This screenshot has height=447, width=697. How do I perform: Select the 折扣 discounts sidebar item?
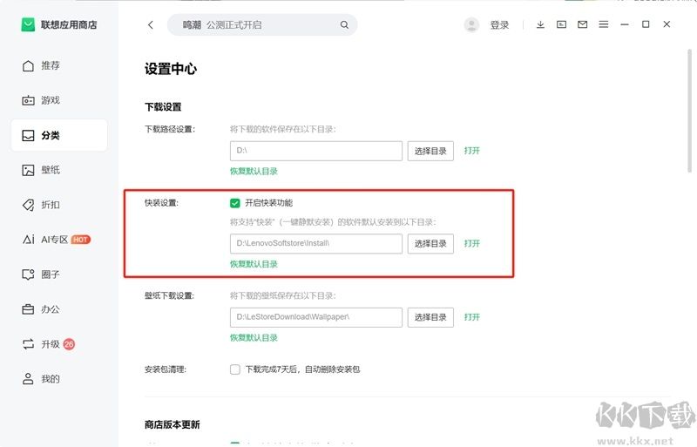click(x=51, y=205)
